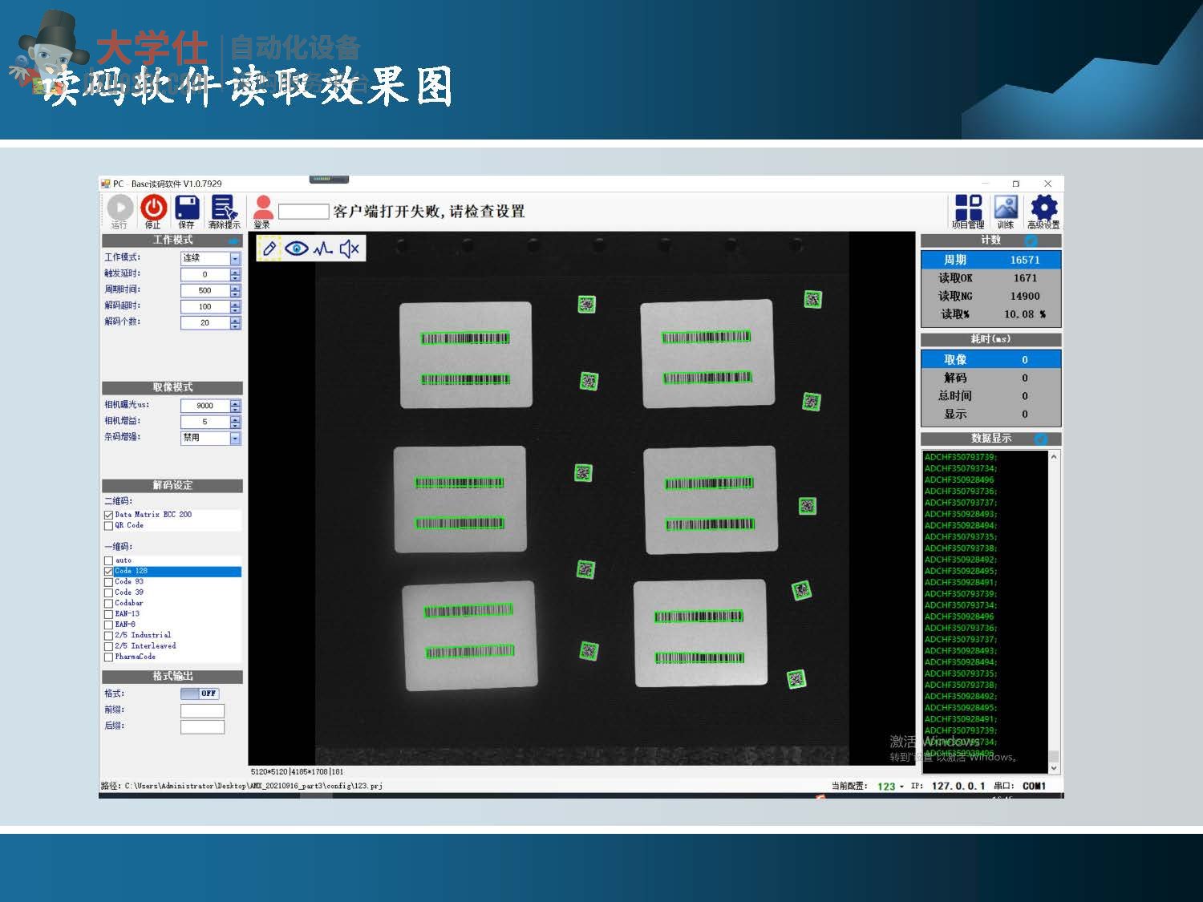Screen dimensions: 1203x902
Task: Click the 周期时间 spinner arrows
Action: tap(235, 290)
